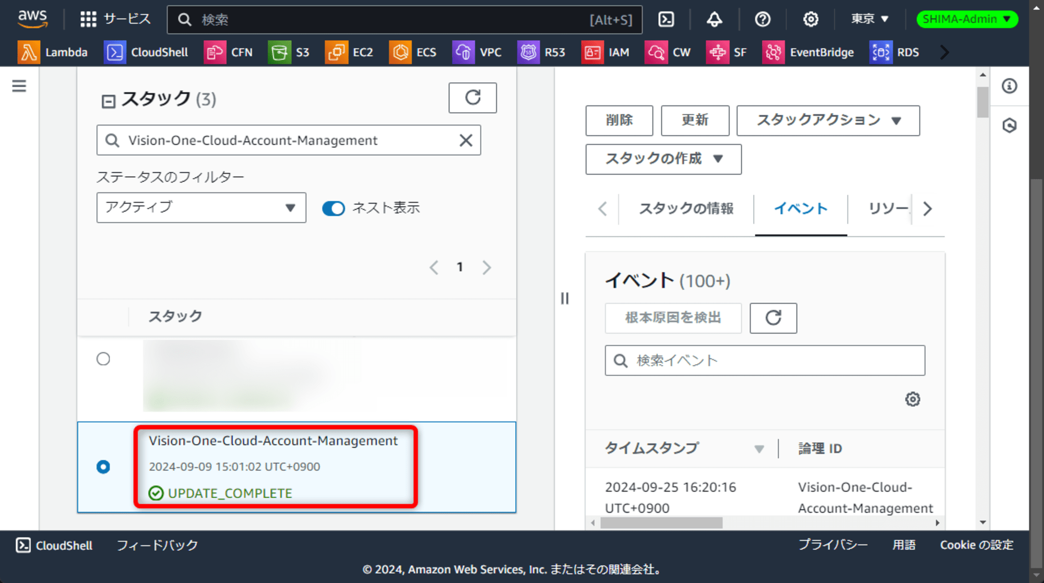Toggle the ネスト表示 switch

334,208
